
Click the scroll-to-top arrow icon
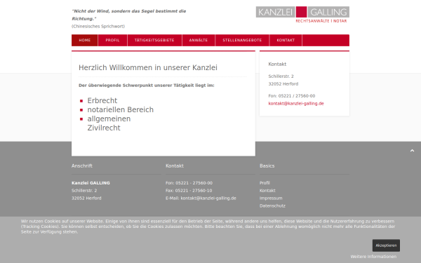(412, 151)
